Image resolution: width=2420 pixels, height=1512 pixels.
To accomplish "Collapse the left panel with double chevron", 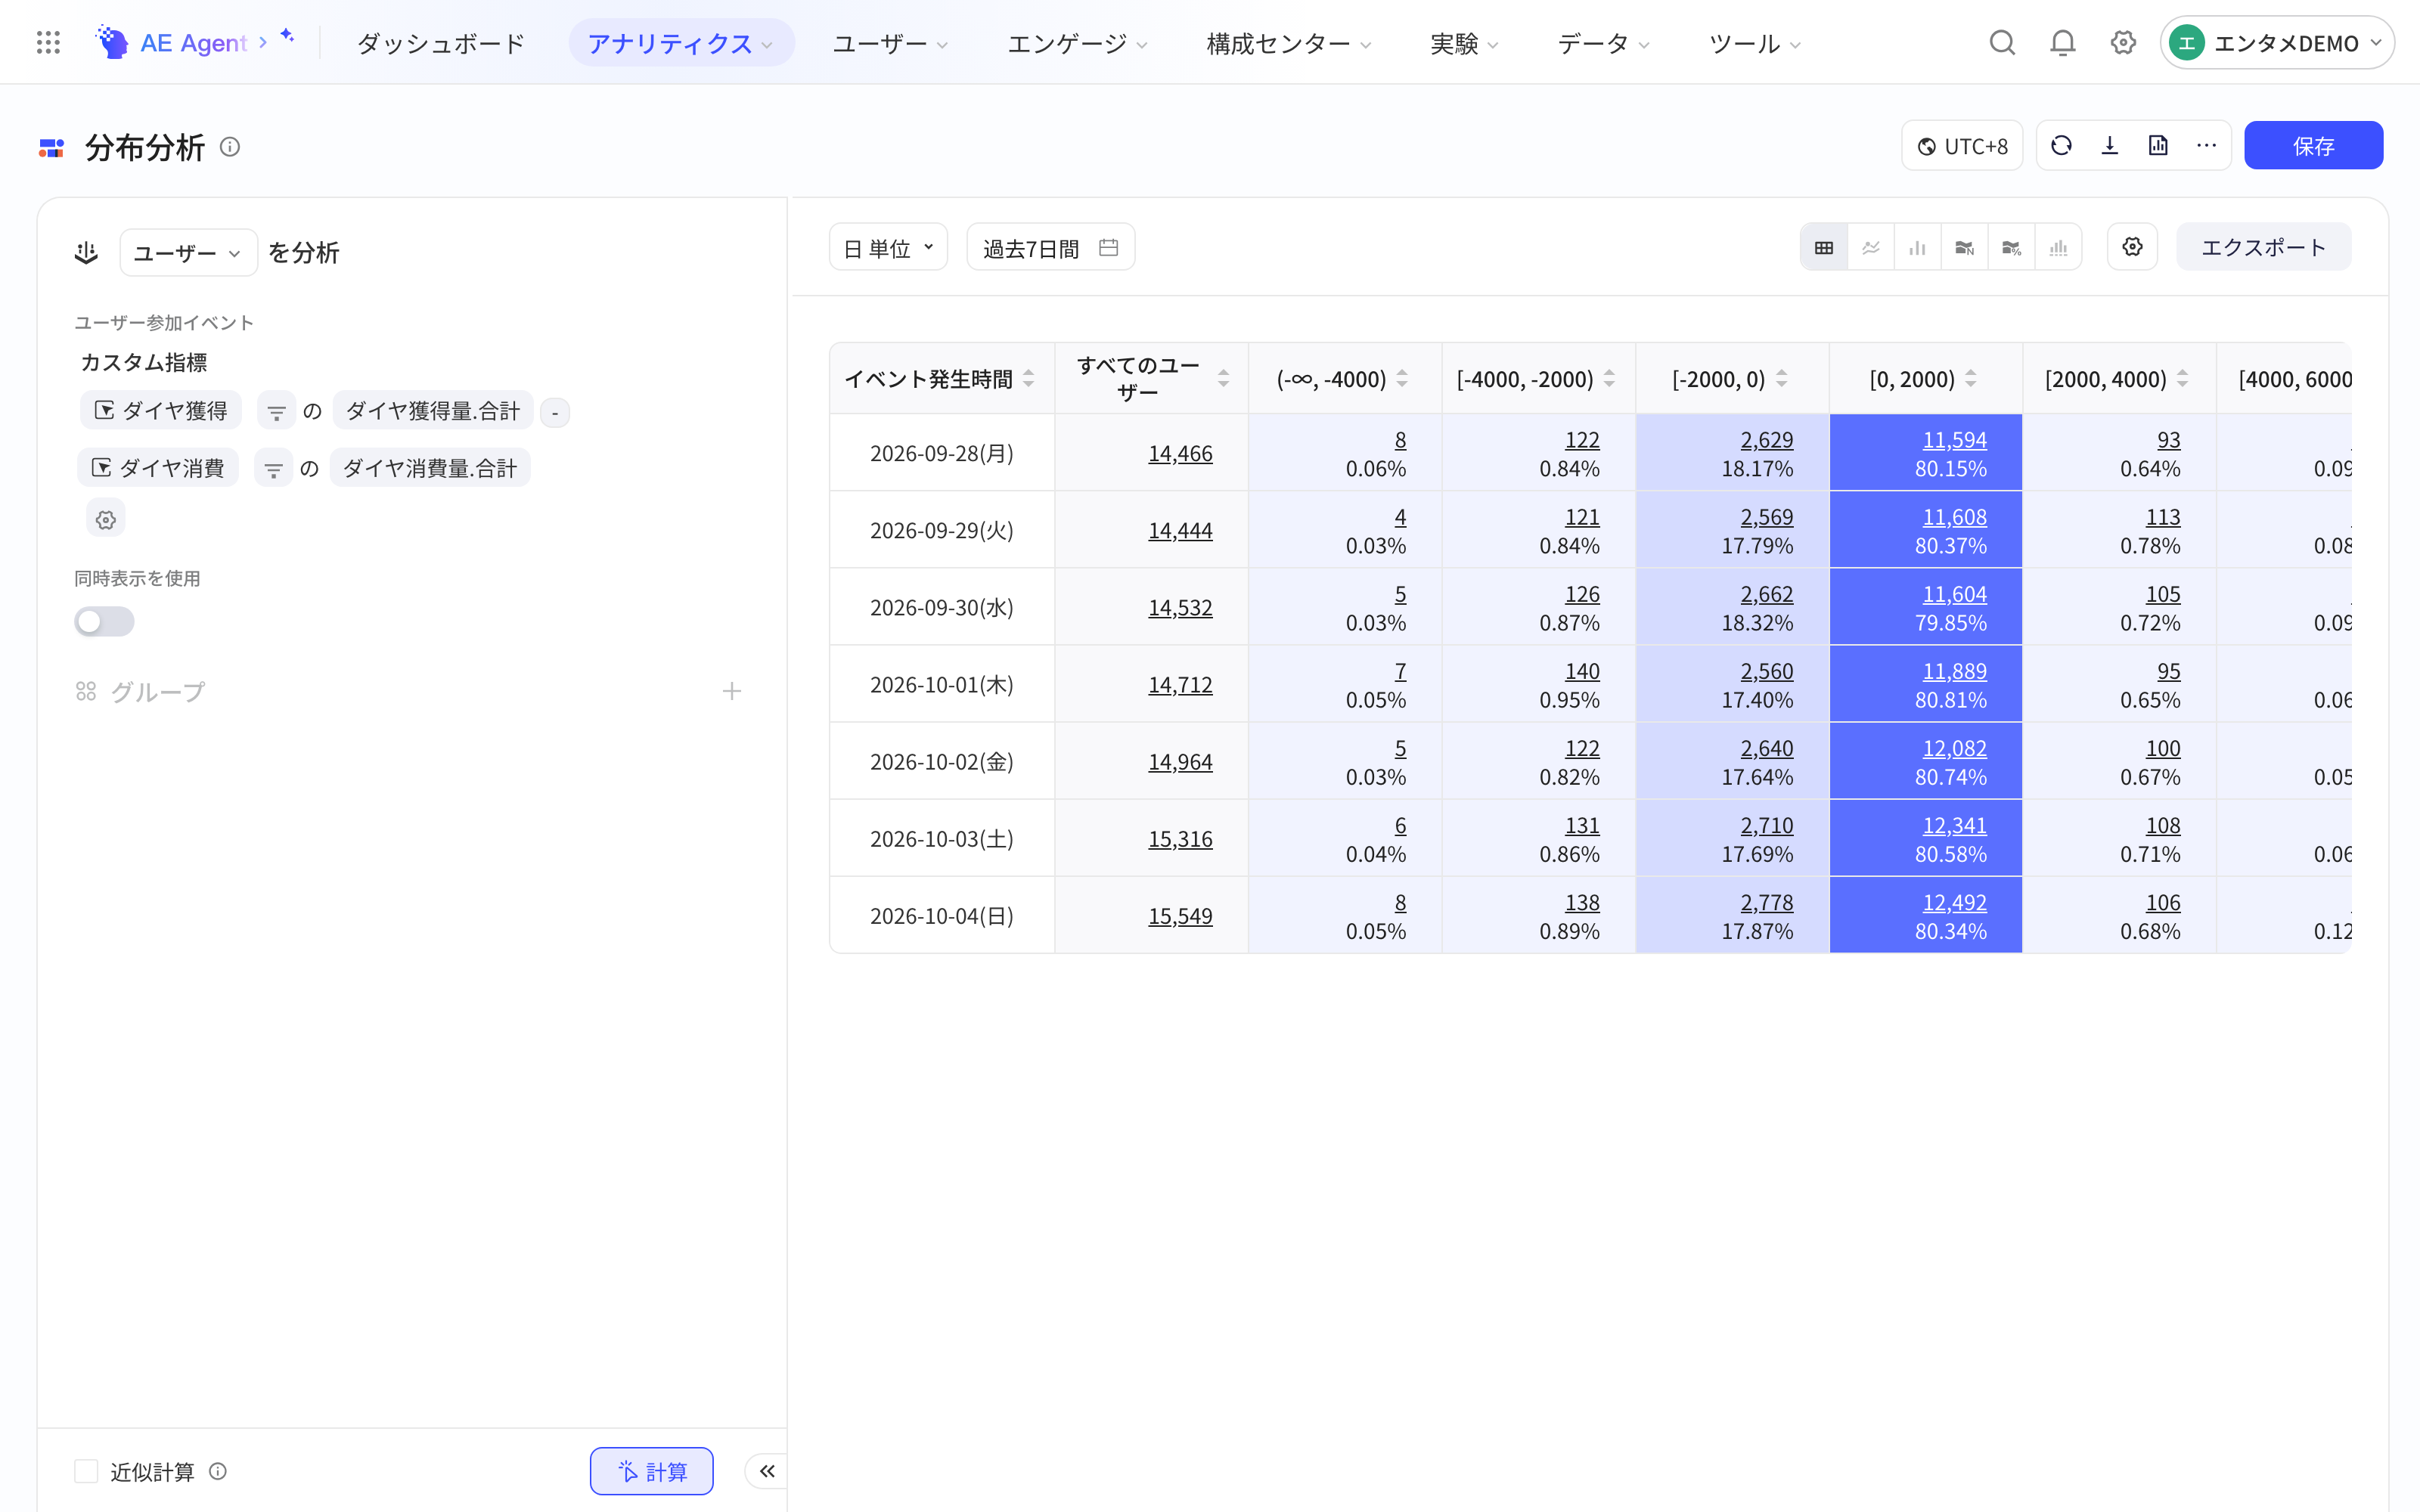I will pos(767,1471).
